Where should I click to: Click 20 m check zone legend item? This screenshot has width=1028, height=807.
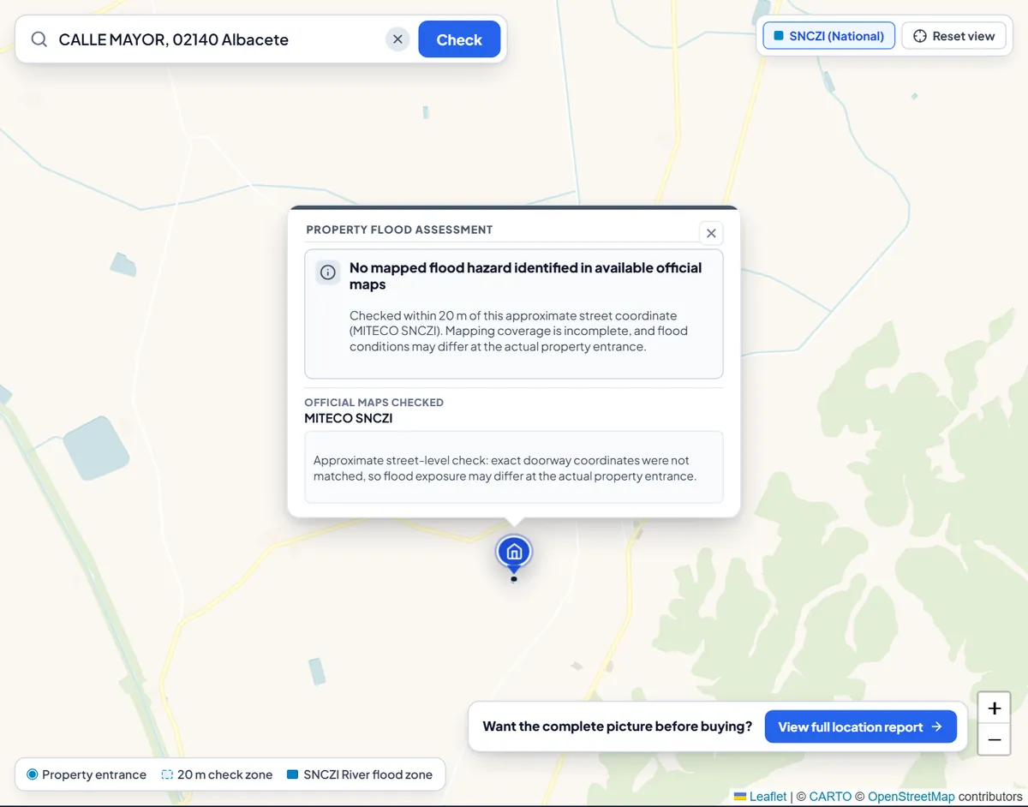click(217, 774)
